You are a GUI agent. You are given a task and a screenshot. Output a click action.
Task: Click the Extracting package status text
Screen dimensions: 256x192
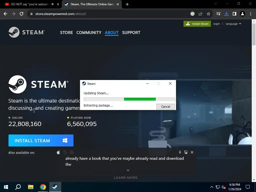(x=98, y=105)
